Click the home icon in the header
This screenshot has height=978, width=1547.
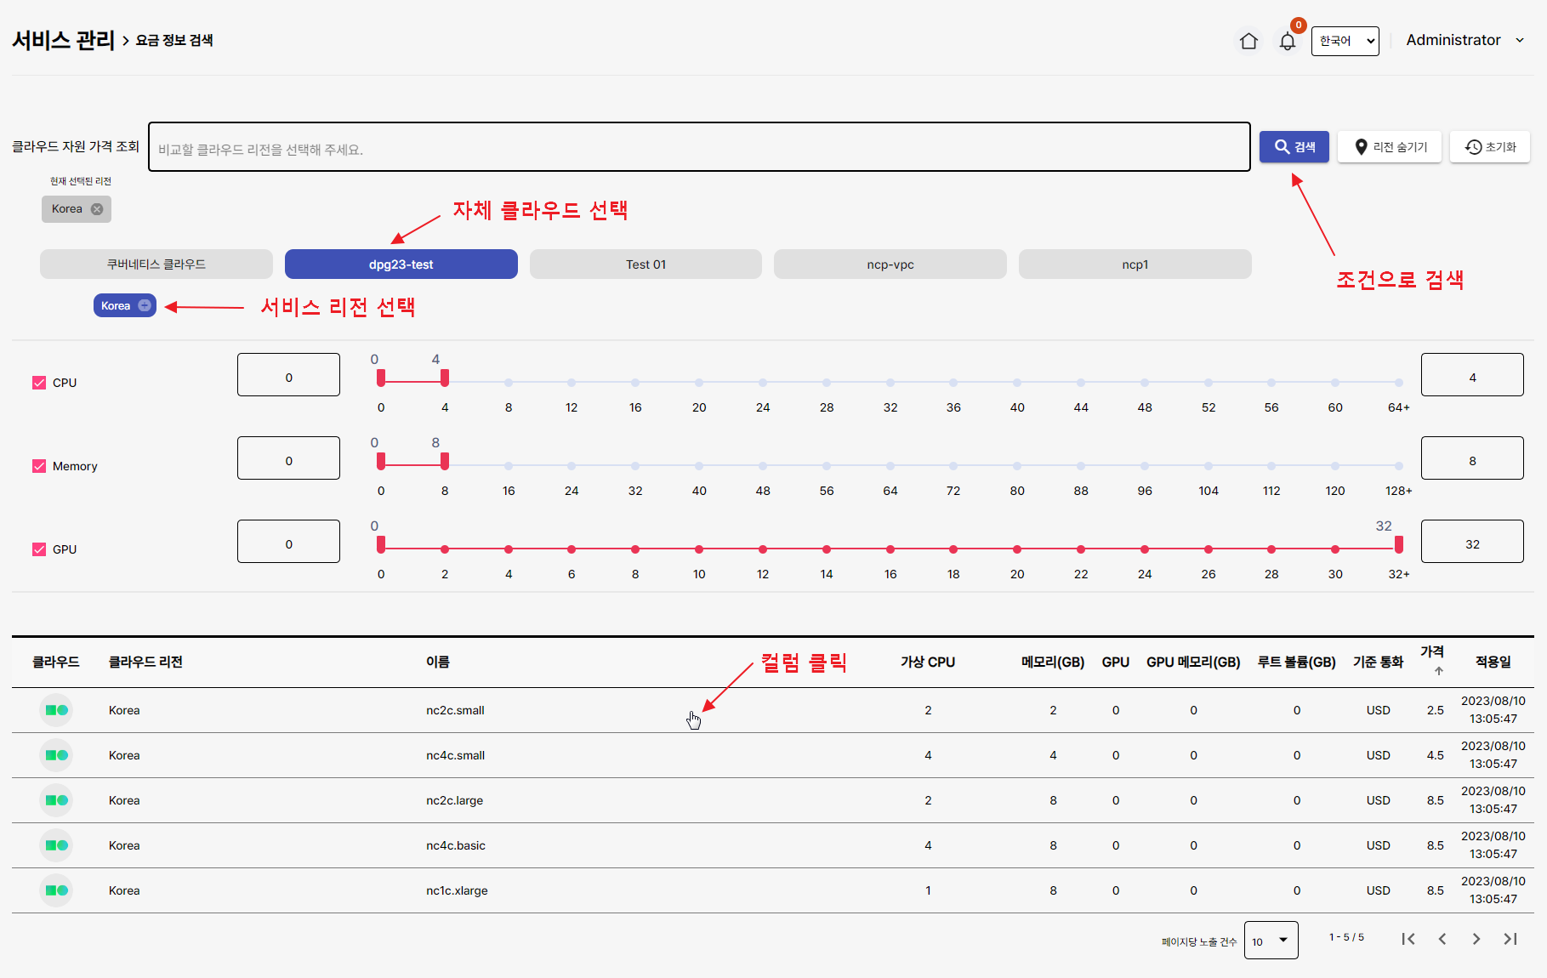[1248, 40]
